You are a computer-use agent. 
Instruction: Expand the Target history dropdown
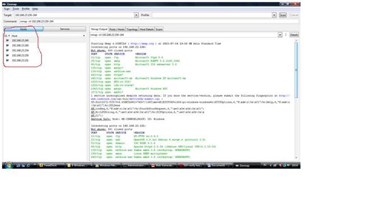[136, 15]
